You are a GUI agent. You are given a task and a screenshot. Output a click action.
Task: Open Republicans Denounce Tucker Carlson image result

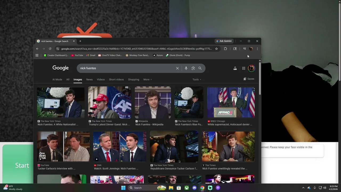click(174, 146)
